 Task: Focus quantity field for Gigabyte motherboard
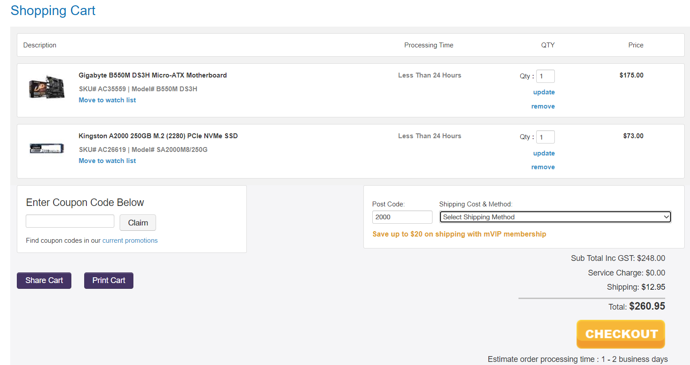pyautogui.click(x=546, y=76)
